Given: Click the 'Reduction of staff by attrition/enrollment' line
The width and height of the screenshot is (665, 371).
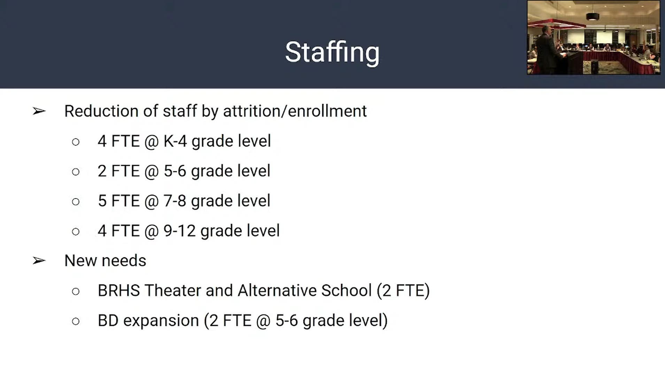Looking at the screenshot, I should (x=215, y=111).
